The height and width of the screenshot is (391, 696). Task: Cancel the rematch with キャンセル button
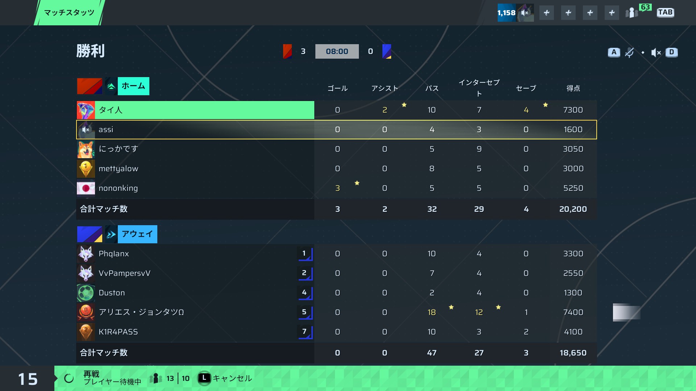tap(224, 378)
